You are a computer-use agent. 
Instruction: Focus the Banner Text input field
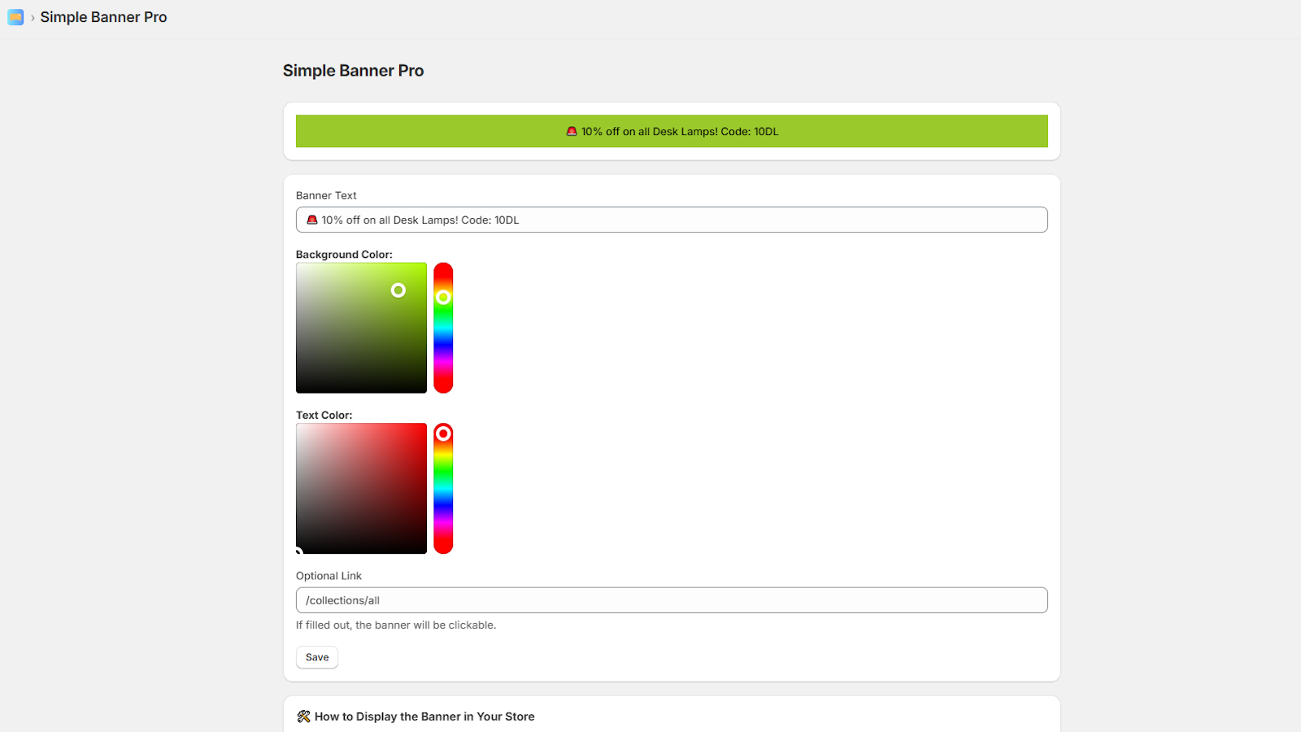[x=672, y=220]
